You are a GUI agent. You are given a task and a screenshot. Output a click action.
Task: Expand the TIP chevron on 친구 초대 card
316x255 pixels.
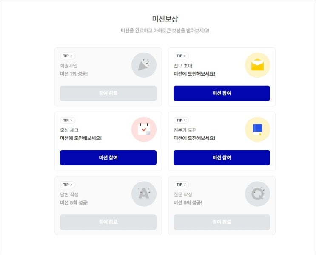coord(185,56)
